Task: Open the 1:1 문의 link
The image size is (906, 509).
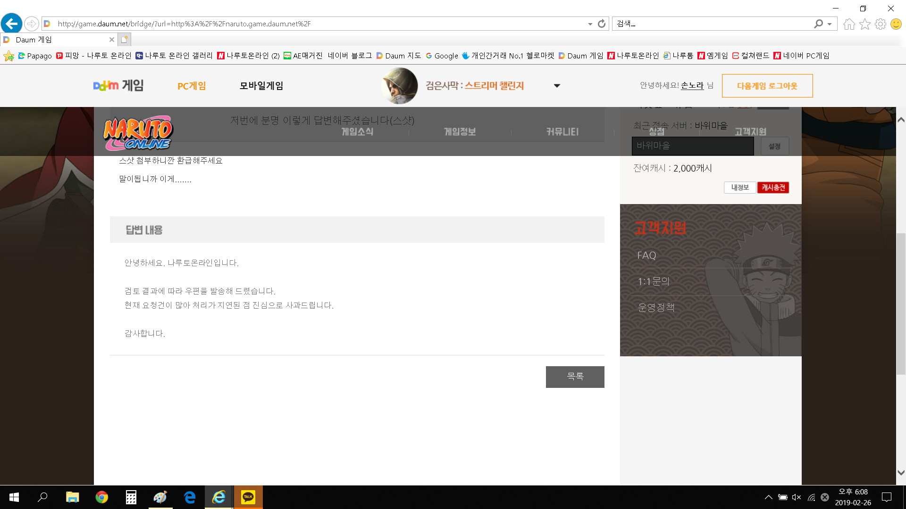Action: 654,281
